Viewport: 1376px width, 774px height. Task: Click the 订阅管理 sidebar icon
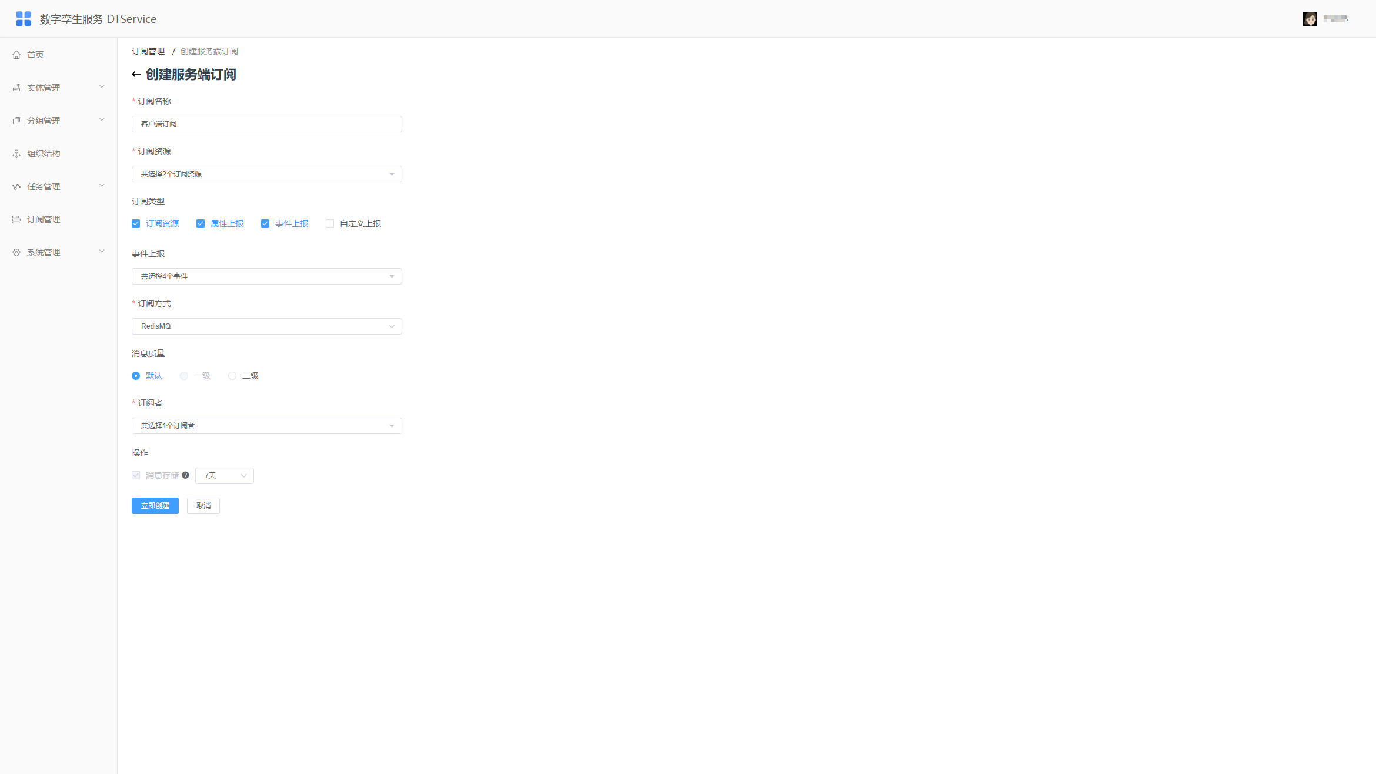point(16,219)
